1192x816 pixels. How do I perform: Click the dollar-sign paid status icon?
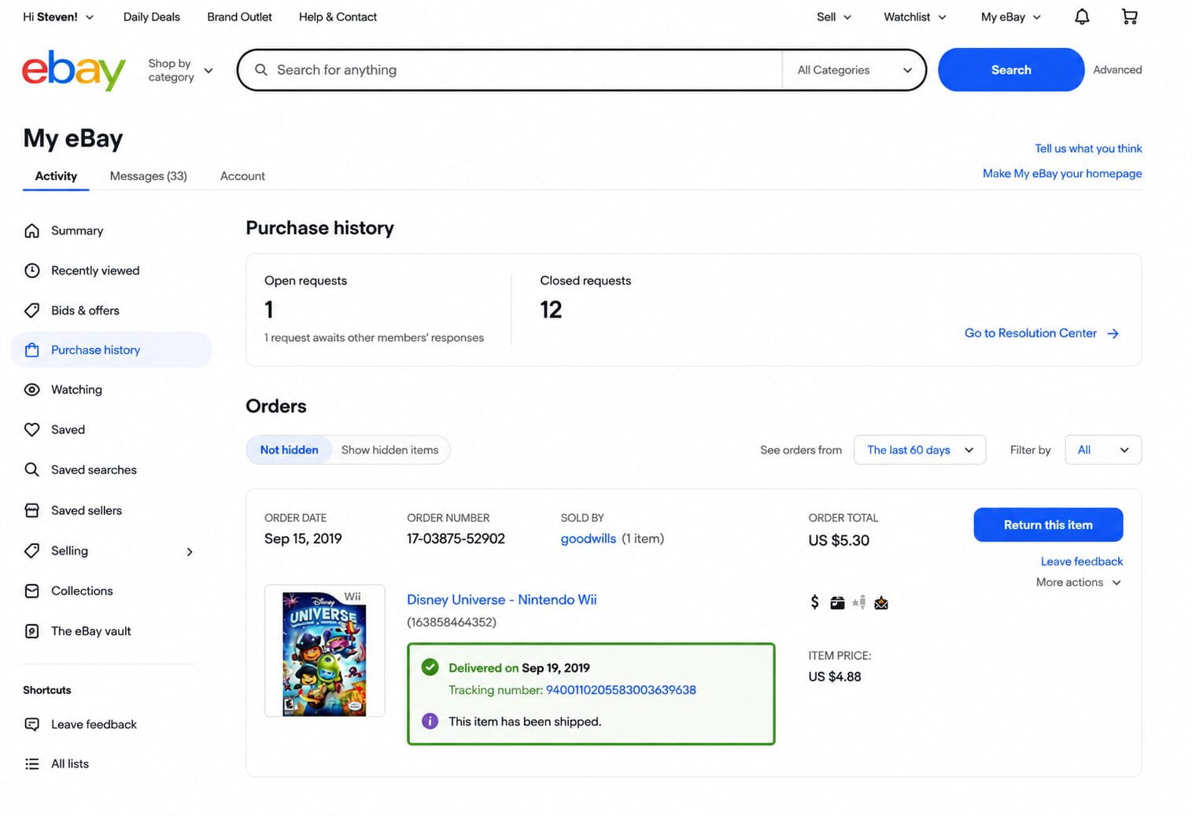click(x=814, y=602)
